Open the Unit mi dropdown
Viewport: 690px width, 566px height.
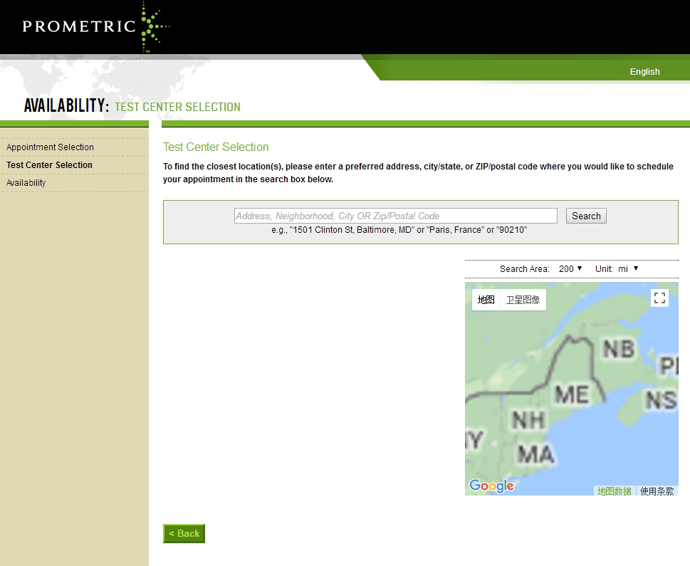tap(627, 269)
